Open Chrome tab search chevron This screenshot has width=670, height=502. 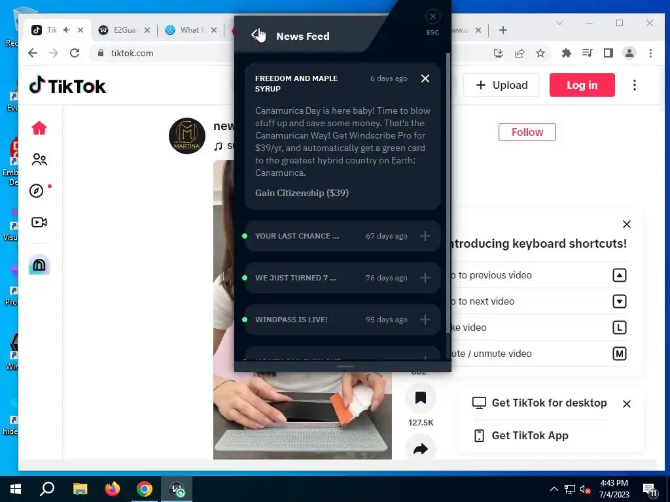(x=559, y=23)
